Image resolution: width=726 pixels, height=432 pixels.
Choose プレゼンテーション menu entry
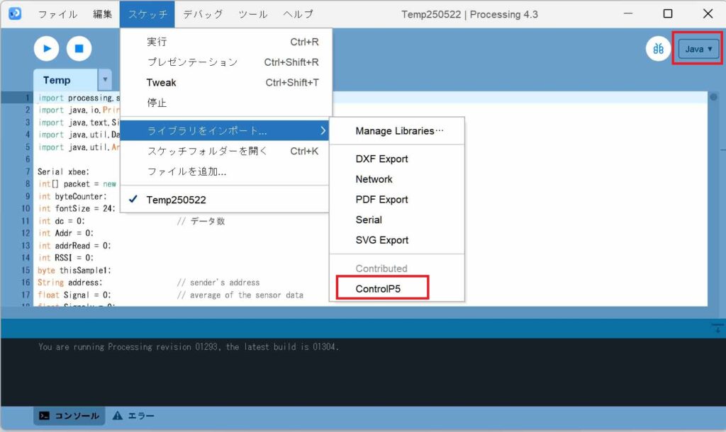coord(226,62)
